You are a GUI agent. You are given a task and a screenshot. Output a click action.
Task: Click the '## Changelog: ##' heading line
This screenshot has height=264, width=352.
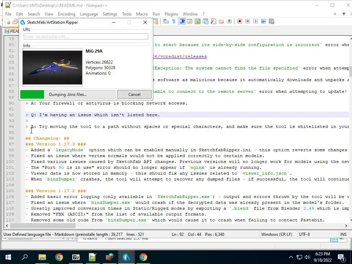47,138
